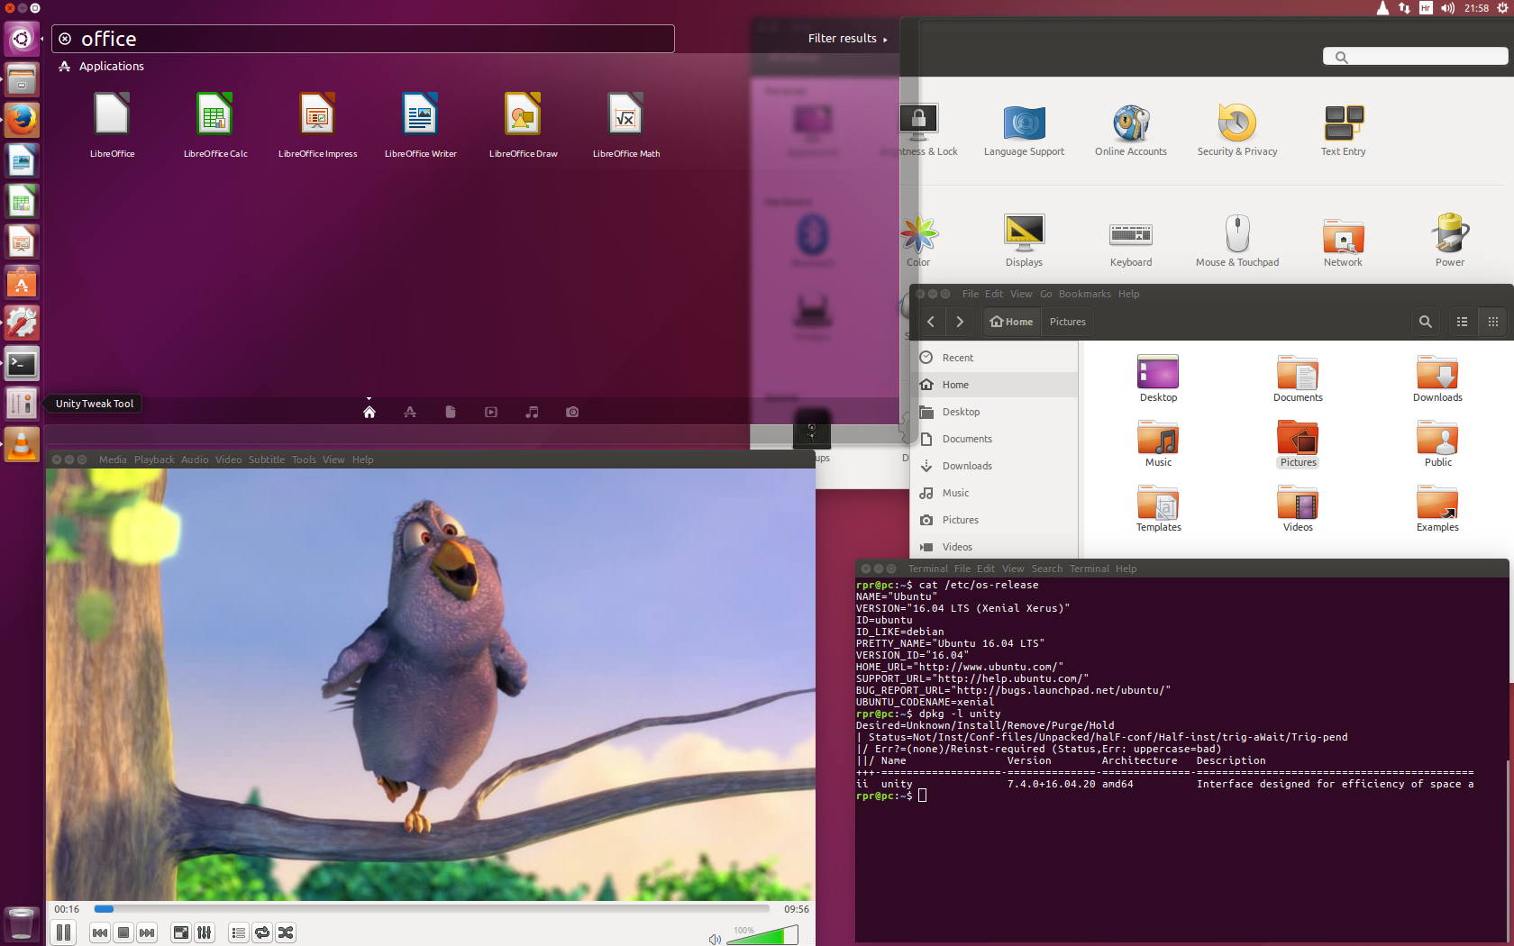The width and height of the screenshot is (1514, 946).
Task: Open VLC extended settings equalizer icon
Action: 205,932
